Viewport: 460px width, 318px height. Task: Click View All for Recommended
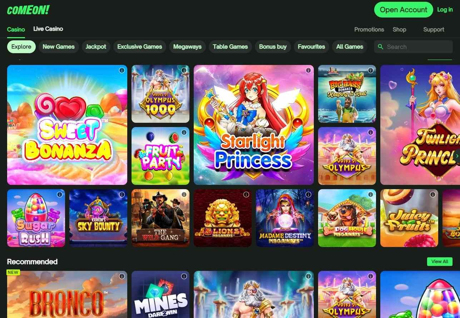pyautogui.click(x=440, y=262)
